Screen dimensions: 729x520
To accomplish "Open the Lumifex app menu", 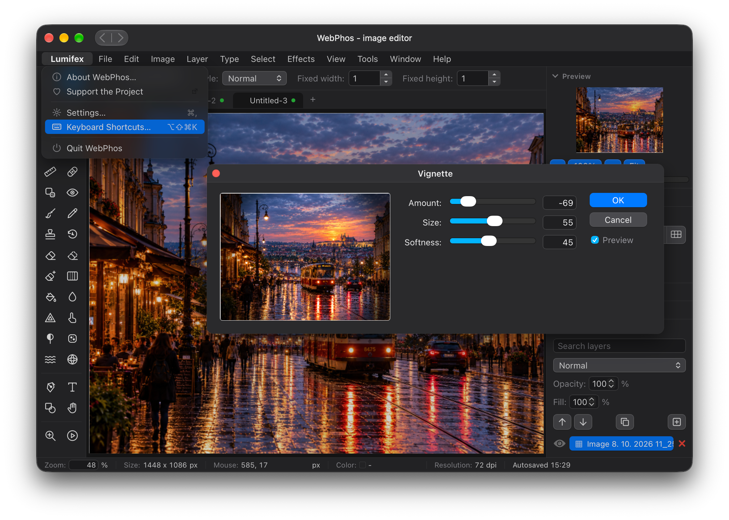I will pyautogui.click(x=67, y=59).
